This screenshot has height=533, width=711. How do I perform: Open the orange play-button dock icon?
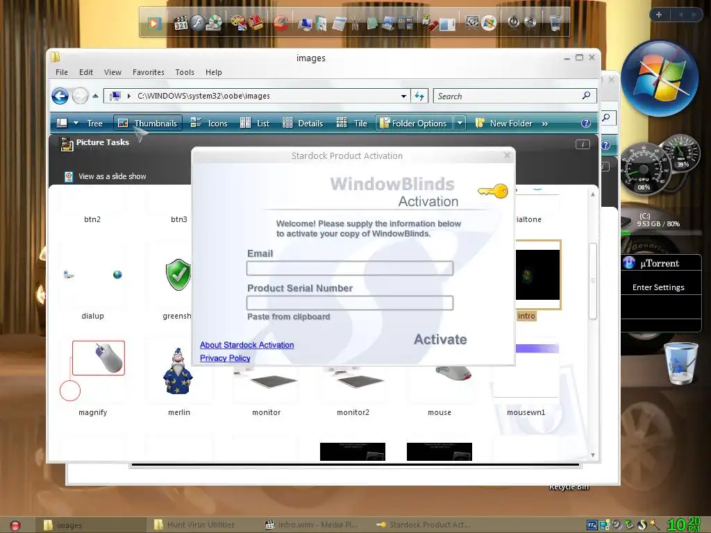point(153,23)
